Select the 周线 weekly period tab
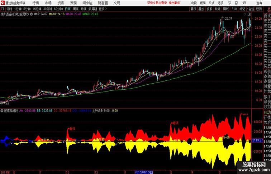 coord(76,9)
